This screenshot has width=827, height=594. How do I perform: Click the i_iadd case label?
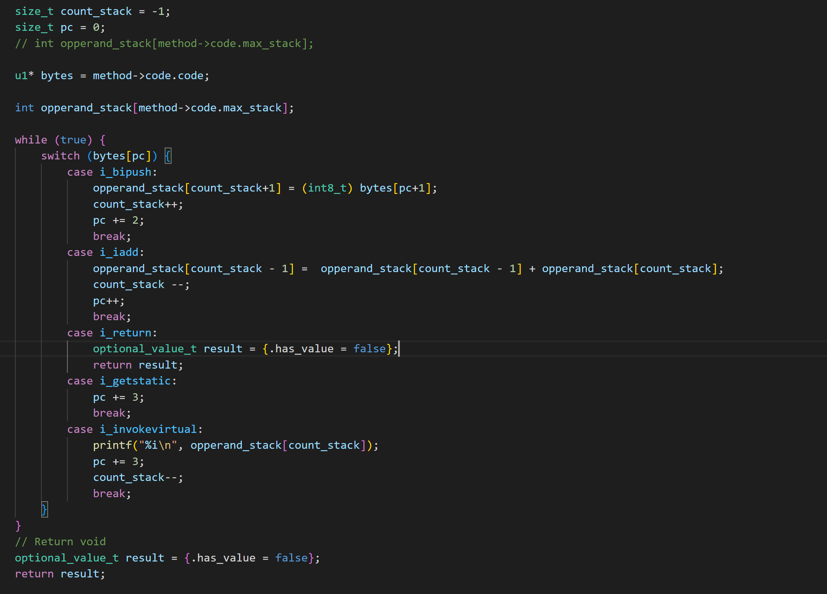(119, 252)
